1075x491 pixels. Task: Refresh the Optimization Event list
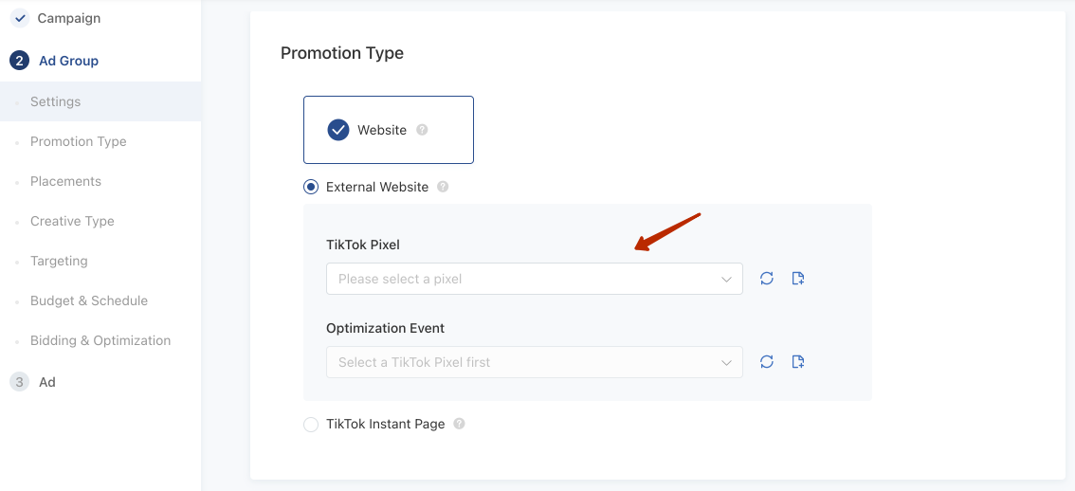(x=767, y=362)
